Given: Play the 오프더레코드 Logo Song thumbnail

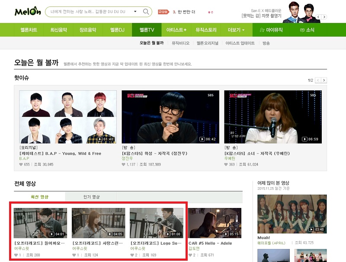Looking at the screenshot, I should tap(157, 223).
